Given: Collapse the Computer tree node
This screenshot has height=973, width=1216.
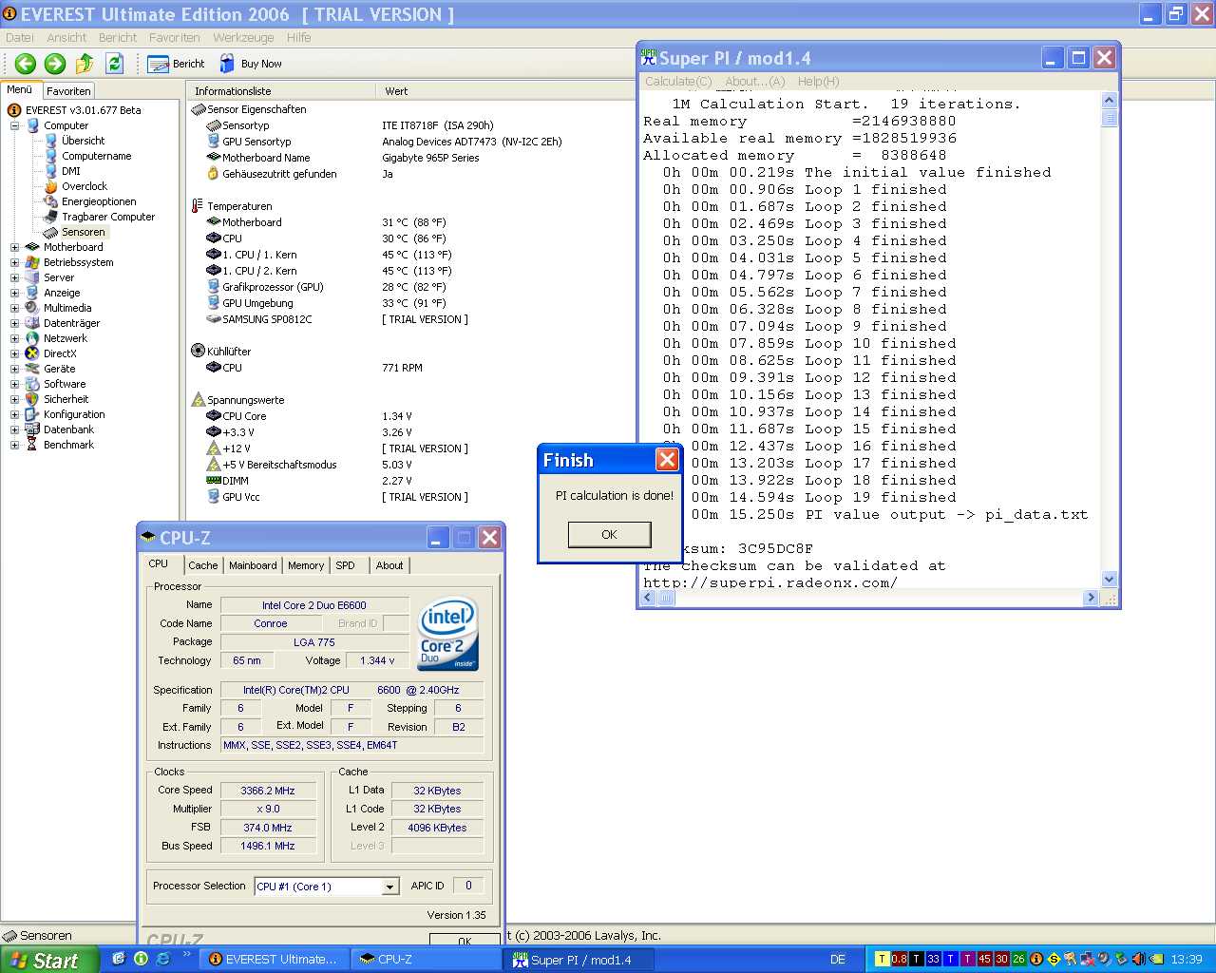Looking at the screenshot, I should (15, 125).
